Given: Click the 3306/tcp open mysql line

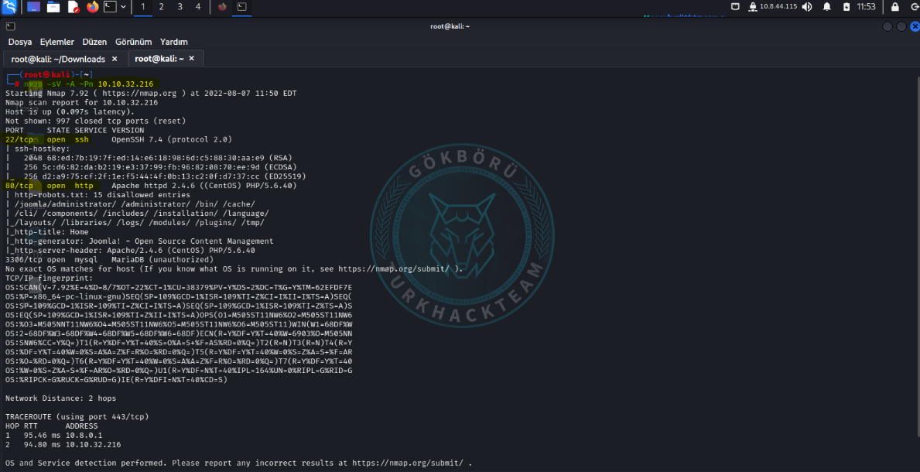Looking at the screenshot, I should pyautogui.click(x=109, y=259).
